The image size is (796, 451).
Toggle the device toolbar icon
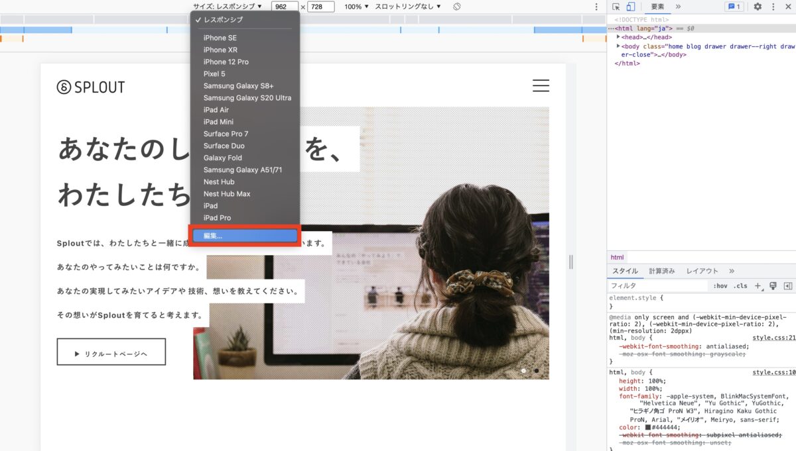(631, 7)
